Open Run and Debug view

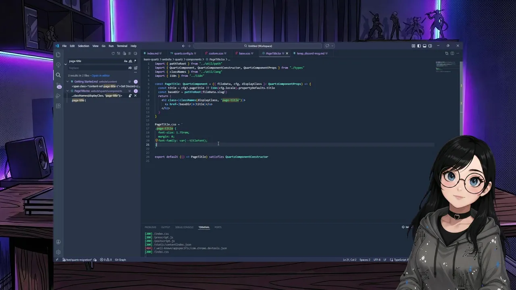coord(58,96)
